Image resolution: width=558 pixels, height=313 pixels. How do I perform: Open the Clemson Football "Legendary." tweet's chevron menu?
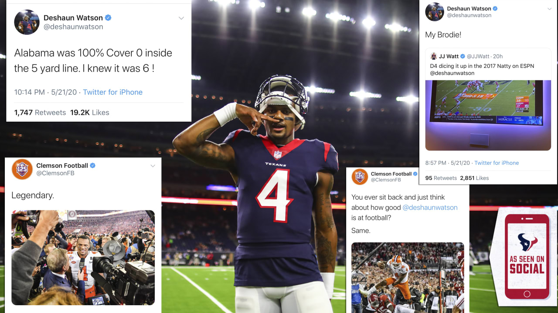153,166
